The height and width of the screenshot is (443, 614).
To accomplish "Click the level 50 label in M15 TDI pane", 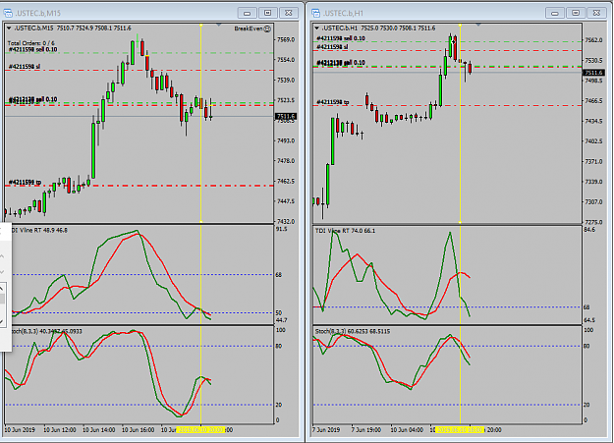I will pos(278,313).
